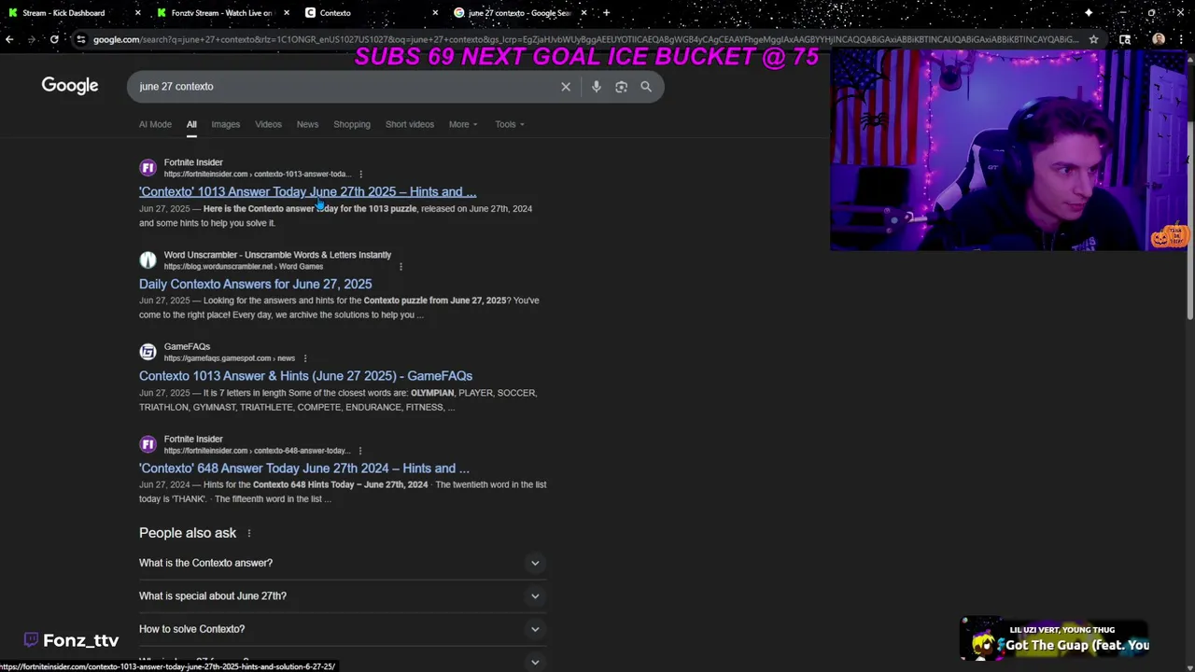
Task: Open the Chrome profile avatar
Action: pyautogui.click(x=1159, y=39)
